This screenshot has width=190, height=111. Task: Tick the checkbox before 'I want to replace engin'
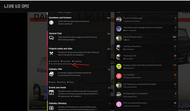tap(124, 18)
